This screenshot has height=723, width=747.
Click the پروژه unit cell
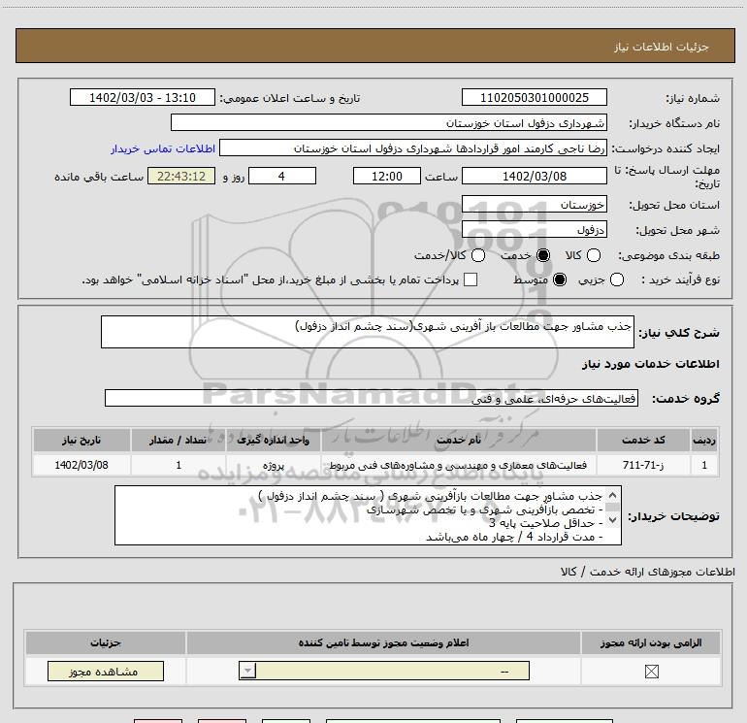click(x=274, y=465)
